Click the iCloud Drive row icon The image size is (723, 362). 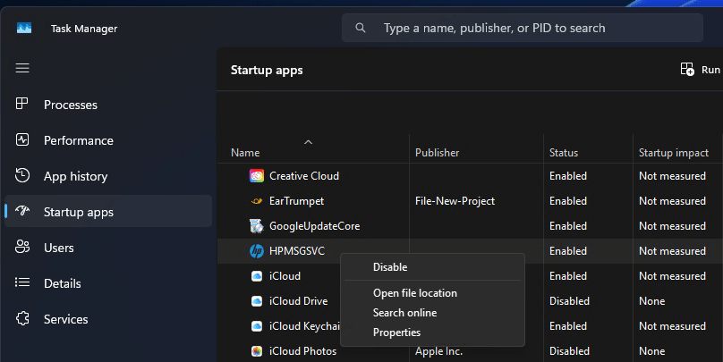pos(257,300)
